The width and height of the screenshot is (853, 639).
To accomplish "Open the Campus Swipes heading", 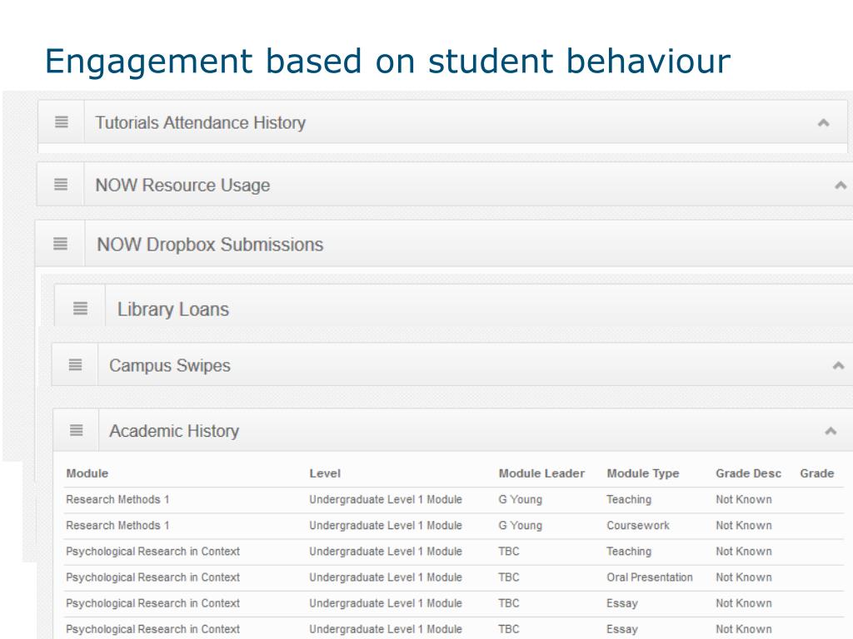I will (170, 366).
